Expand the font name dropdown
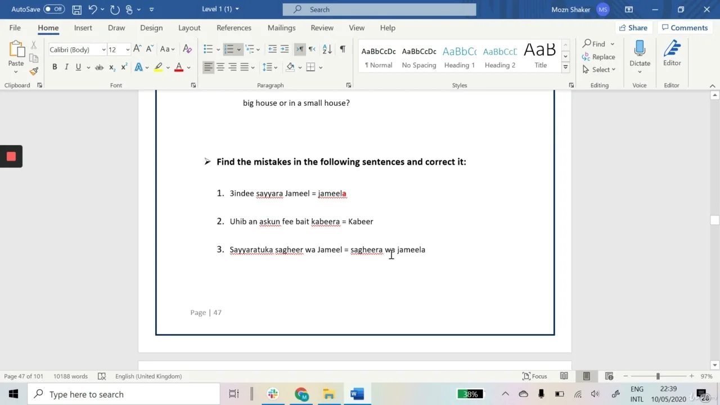Image resolution: width=720 pixels, height=405 pixels. tap(103, 49)
